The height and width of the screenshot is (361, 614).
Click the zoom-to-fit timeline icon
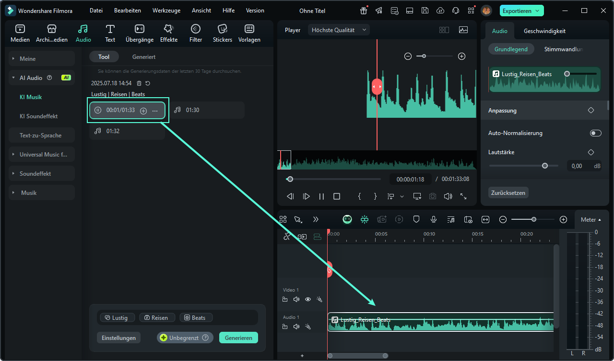point(485,219)
